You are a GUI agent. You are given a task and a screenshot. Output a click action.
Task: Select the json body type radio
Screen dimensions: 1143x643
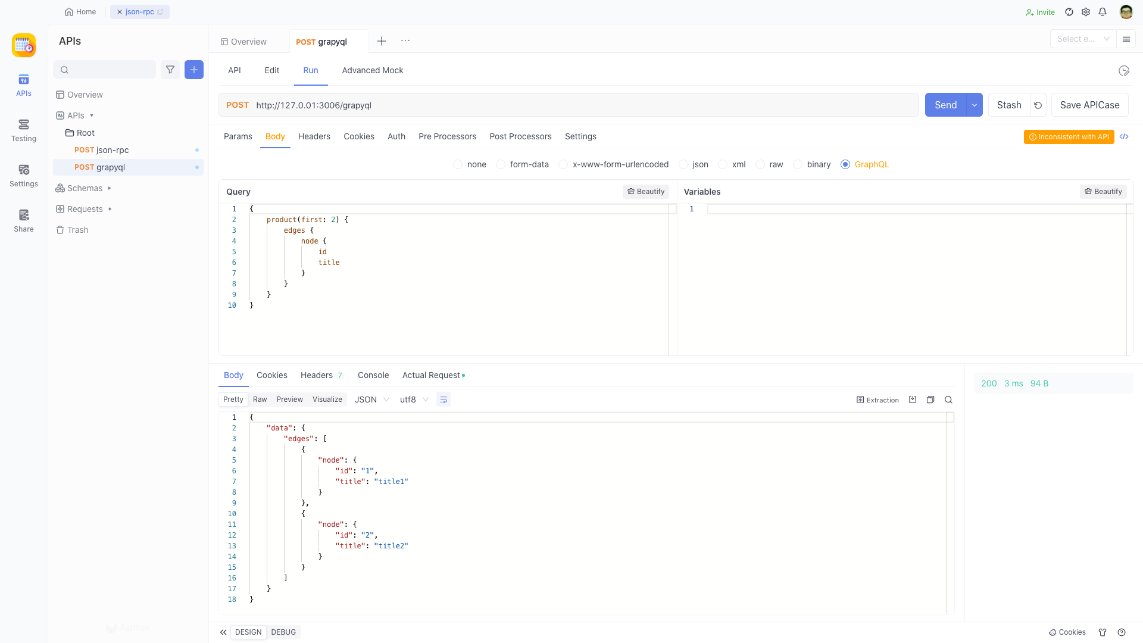pyautogui.click(x=683, y=165)
